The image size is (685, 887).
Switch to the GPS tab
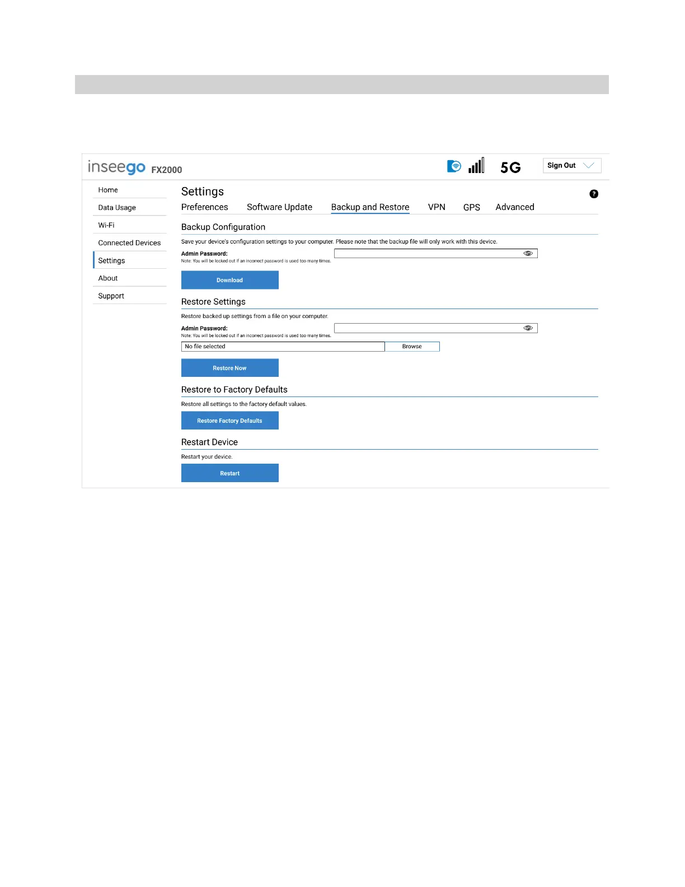pyautogui.click(x=472, y=207)
